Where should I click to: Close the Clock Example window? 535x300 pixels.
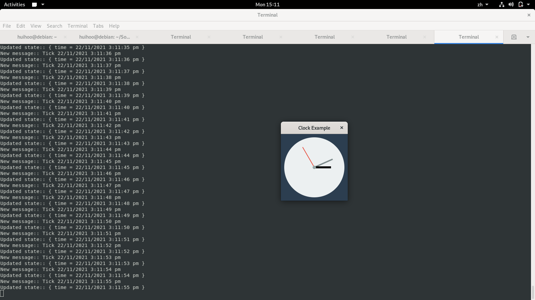[341, 128]
